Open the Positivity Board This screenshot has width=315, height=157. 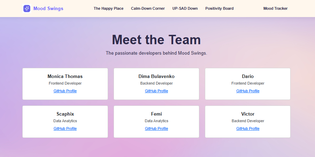[x=220, y=8]
